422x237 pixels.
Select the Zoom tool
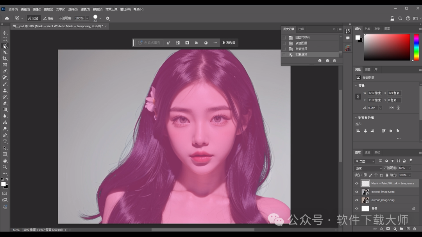(x=5, y=167)
